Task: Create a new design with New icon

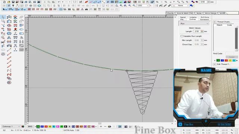Action: pyautogui.click(x=4, y=2)
